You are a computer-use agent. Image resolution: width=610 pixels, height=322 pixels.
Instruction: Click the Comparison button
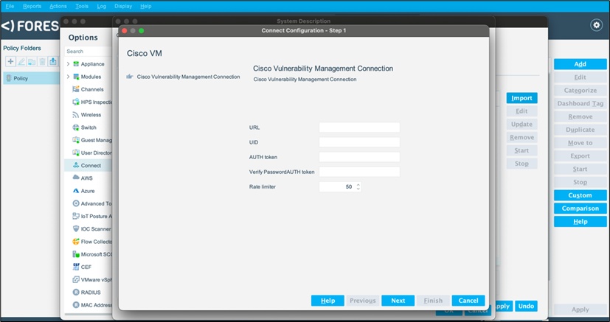tap(580, 209)
